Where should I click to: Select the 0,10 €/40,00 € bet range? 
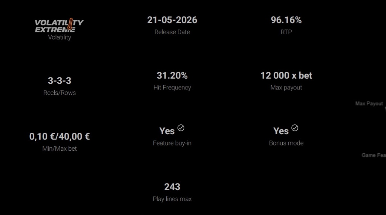[60, 136]
